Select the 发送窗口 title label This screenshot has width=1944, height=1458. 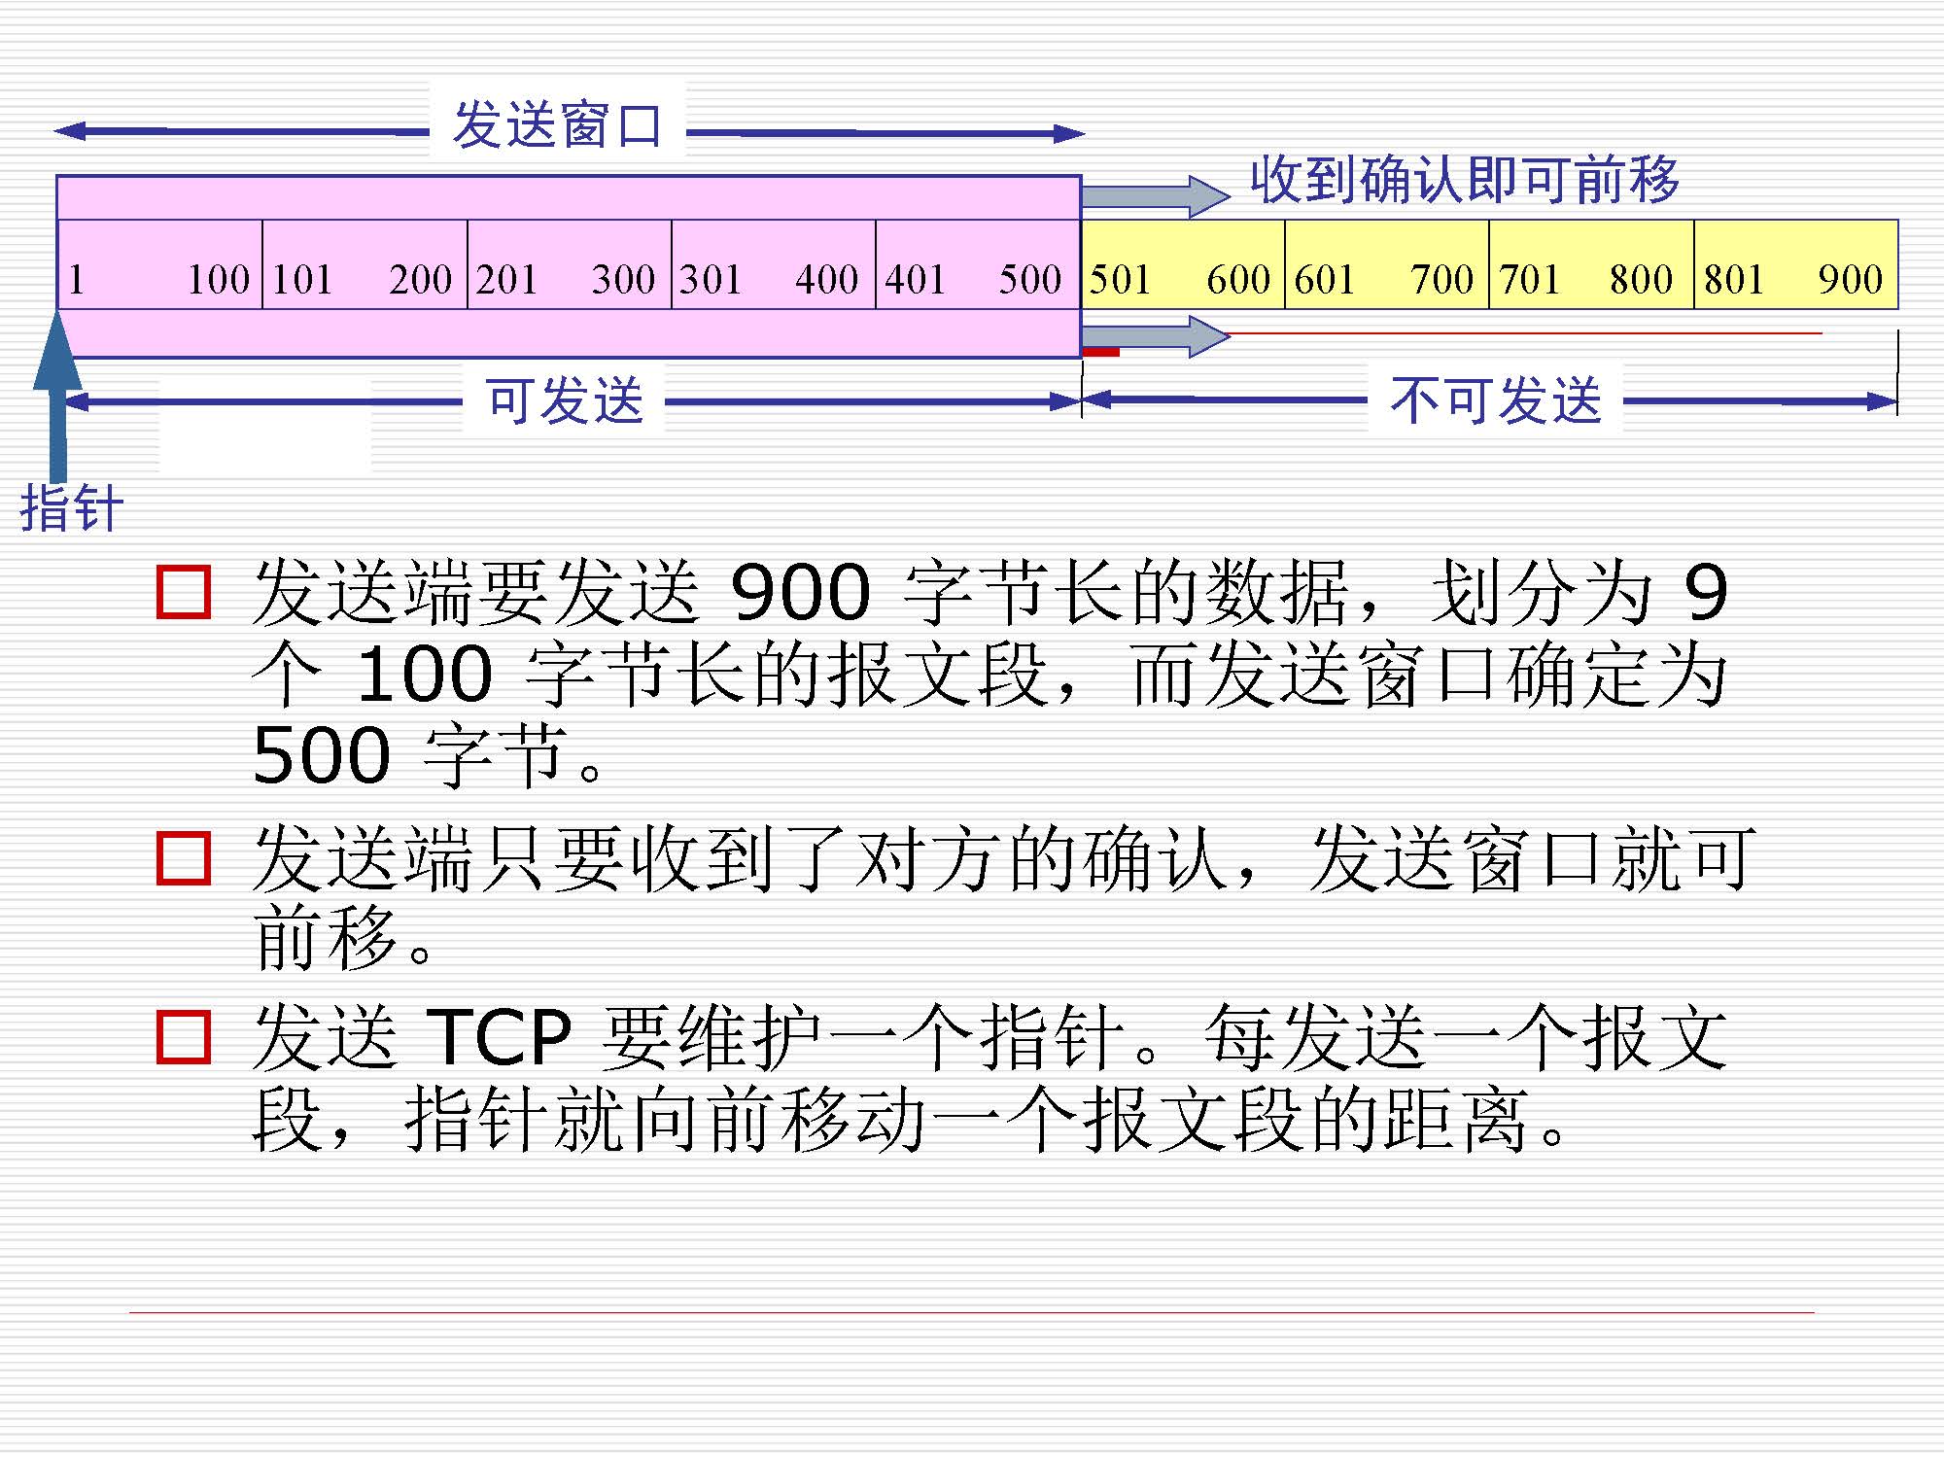pyautogui.click(x=558, y=125)
